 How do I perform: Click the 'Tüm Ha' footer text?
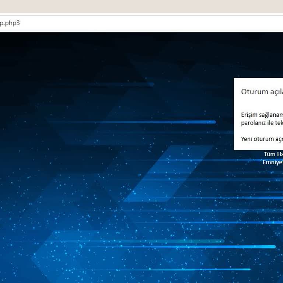[x=273, y=154]
